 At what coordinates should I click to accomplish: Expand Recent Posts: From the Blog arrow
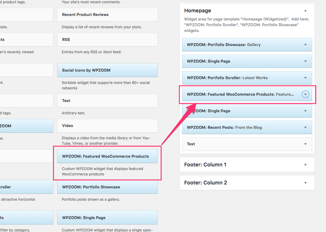click(305, 128)
